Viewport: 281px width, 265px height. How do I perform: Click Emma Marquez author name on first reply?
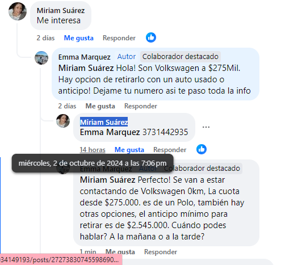click(x=84, y=57)
